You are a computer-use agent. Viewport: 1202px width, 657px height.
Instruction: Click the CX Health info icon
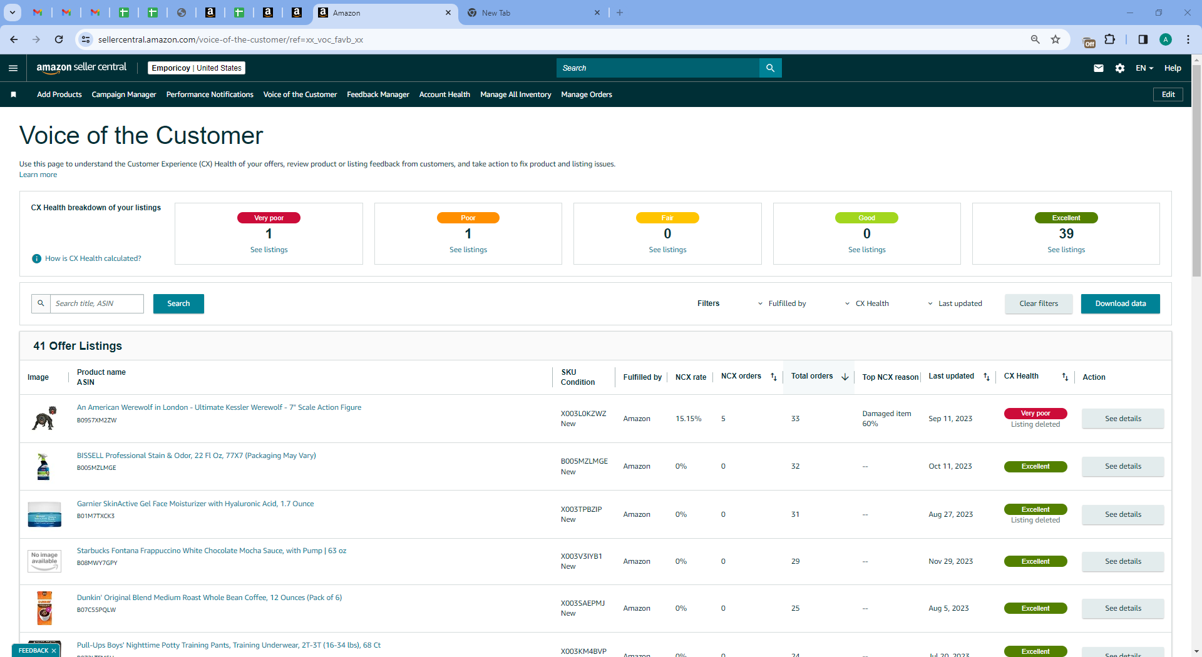[37, 258]
